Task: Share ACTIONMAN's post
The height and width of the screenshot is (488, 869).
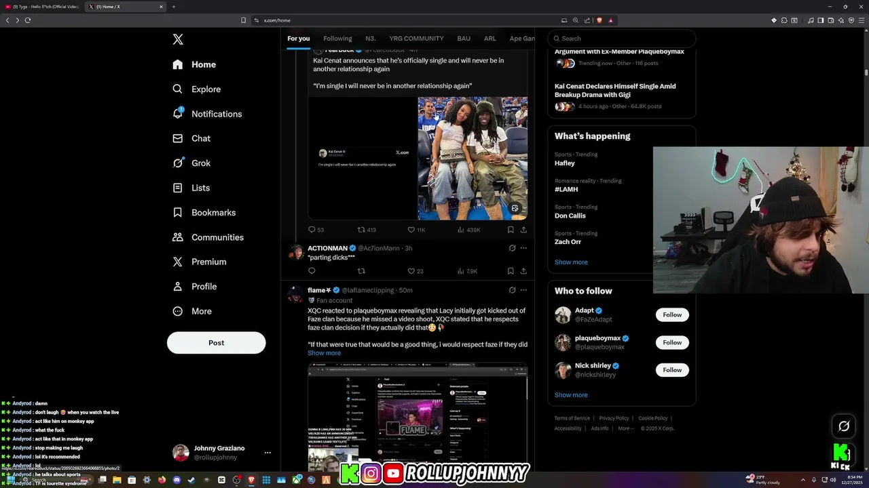Action: [x=523, y=271]
